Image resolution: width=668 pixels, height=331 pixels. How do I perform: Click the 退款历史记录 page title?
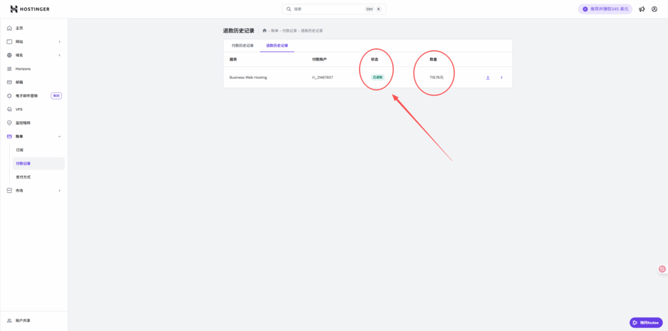coord(239,31)
